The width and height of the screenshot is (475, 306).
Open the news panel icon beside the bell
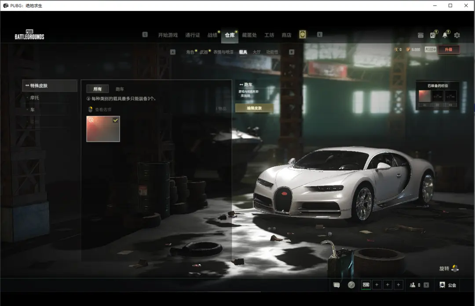click(x=433, y=35)
